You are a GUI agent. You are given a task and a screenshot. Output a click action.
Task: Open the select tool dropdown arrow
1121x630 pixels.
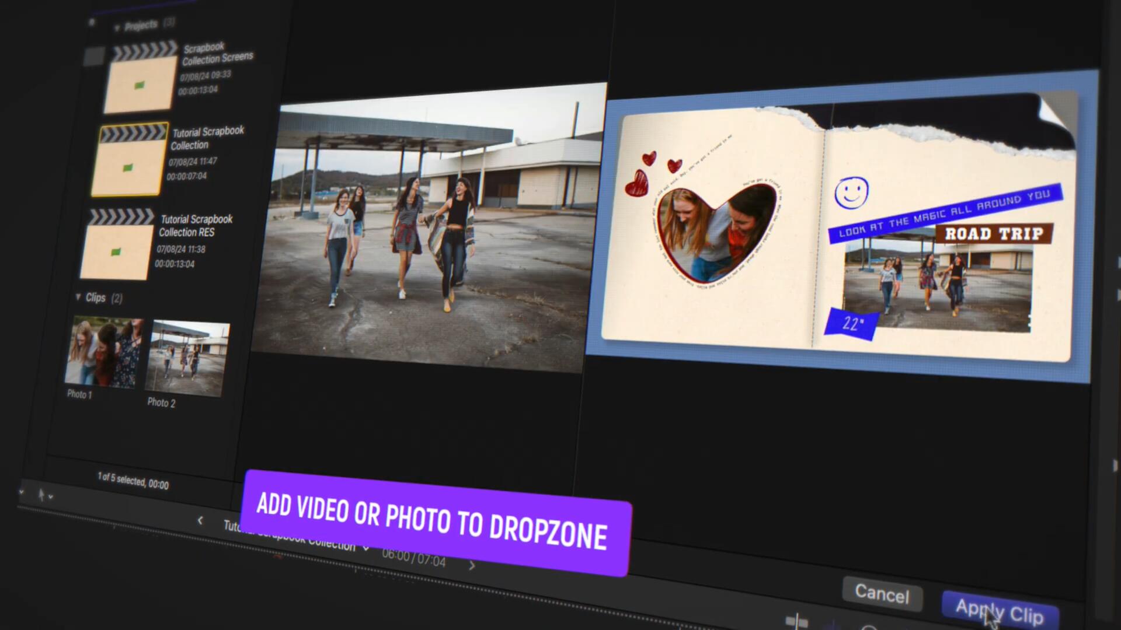point(51,497)
